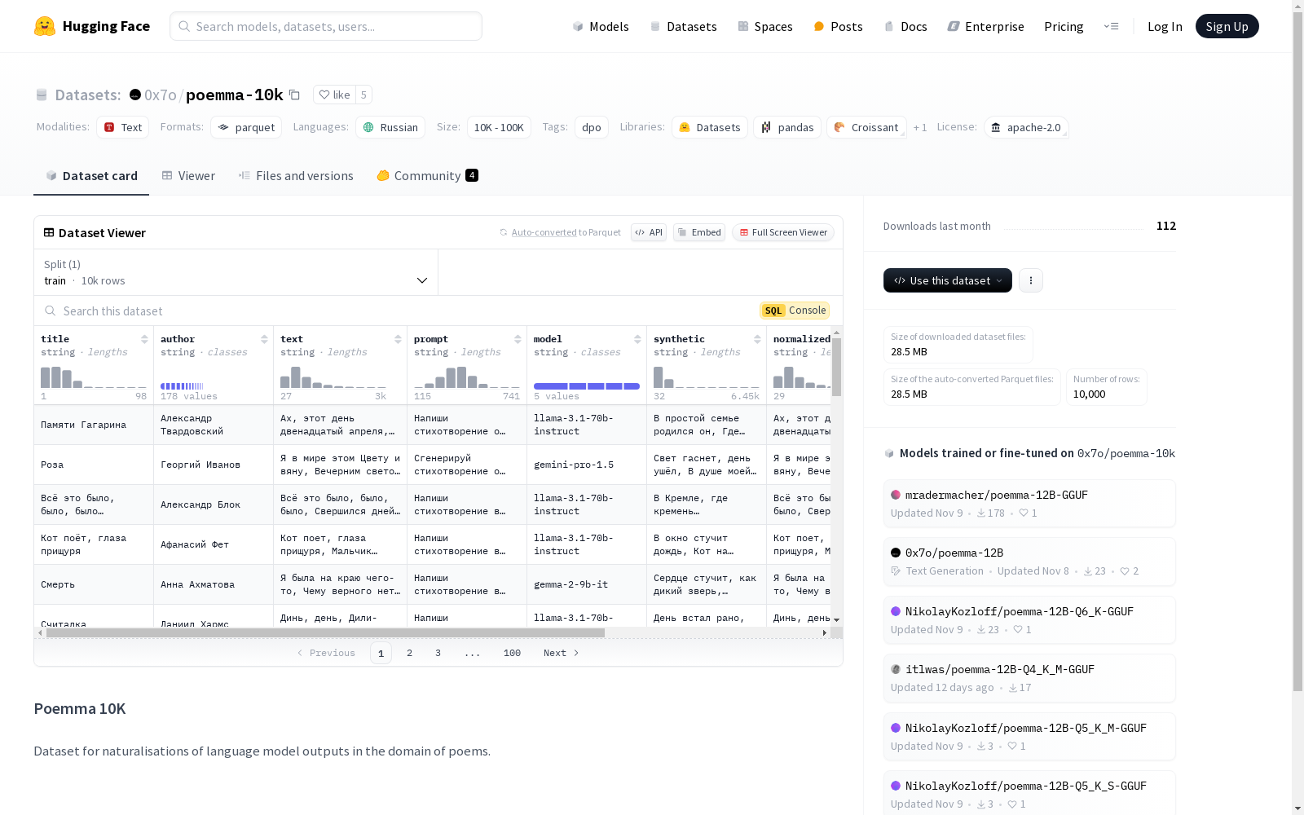Open Posts in the top navigation
1304x815 pixels.
(838, 26)
